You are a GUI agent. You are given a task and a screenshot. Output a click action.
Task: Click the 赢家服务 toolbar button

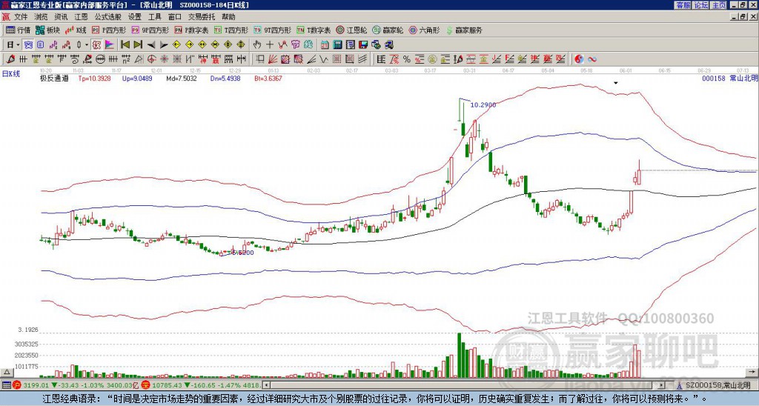tap(464, 30)
